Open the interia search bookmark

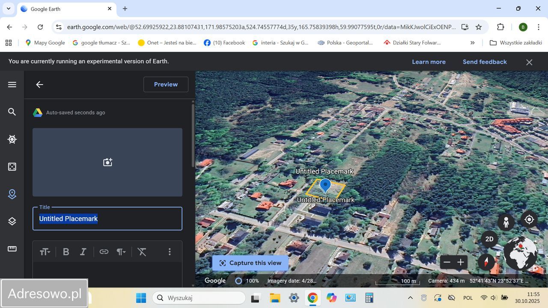[x=280, y=43]
